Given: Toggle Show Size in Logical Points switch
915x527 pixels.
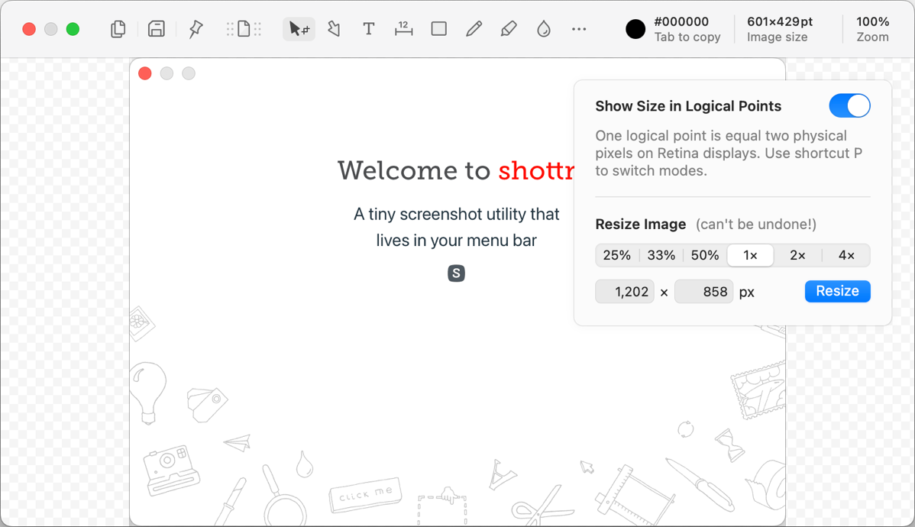Looking at the screenshot, I should click(849, 106).
